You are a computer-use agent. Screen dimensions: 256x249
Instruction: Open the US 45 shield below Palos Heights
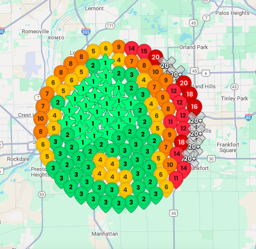click(194, 23)
